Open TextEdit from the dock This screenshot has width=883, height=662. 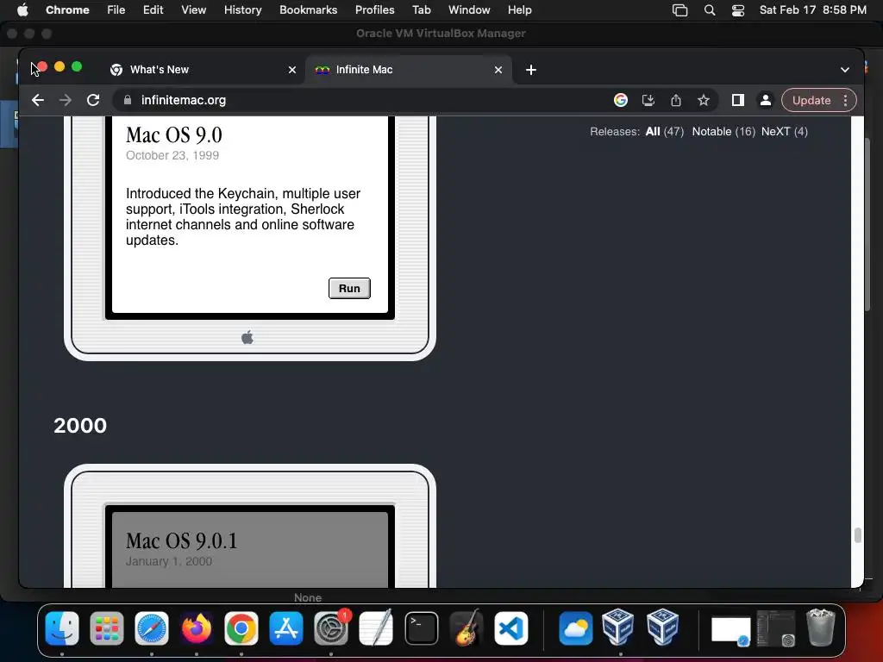[x=376, y=628]
